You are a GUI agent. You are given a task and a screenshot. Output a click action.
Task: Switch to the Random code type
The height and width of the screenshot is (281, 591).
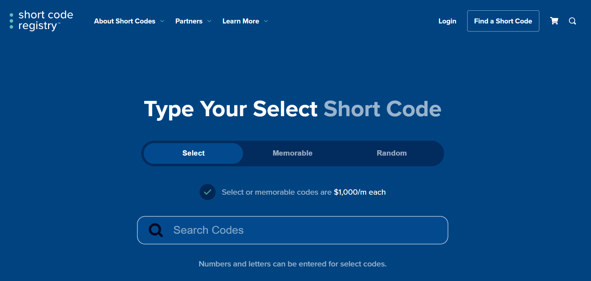(391, 153)
